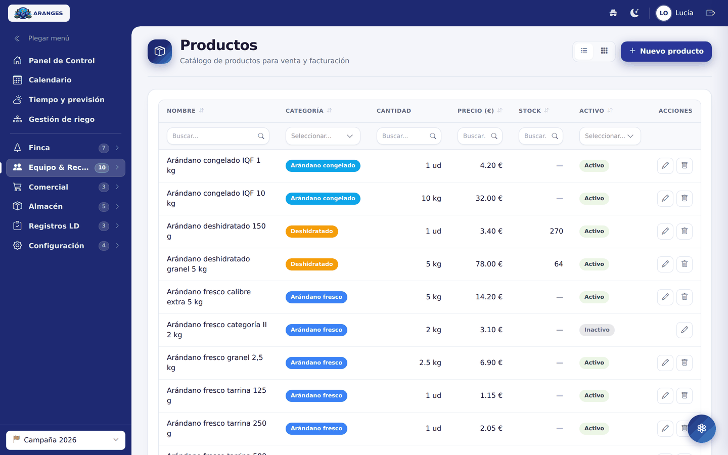Viewport: 728px width, 455px height.
Task: Open Tiempo y previsión
Action: (66, 100)
